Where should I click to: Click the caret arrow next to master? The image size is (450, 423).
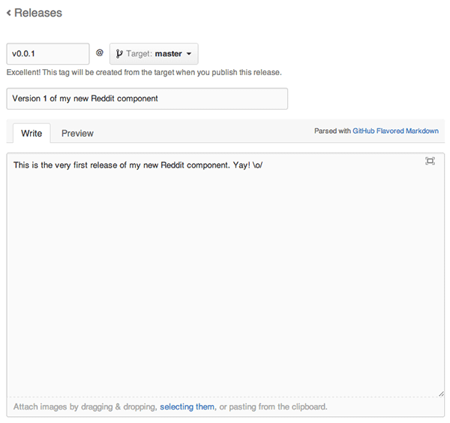tap(189, 54)
